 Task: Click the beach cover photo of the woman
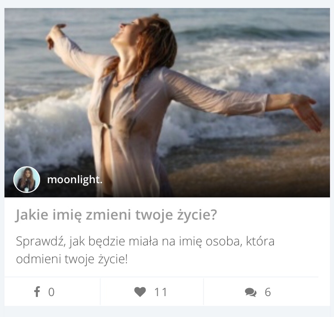(x=167, y=102)
